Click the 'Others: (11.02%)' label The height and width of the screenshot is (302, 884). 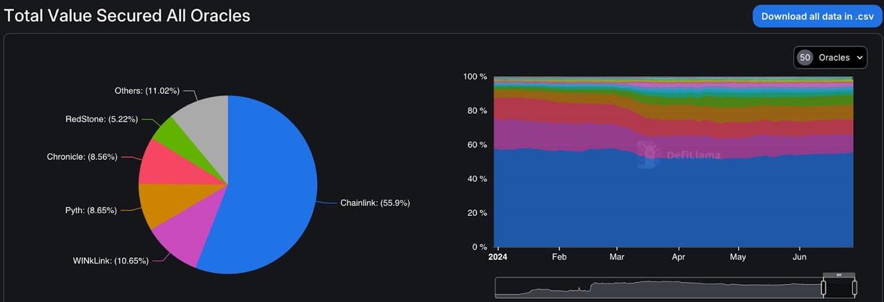148,90
